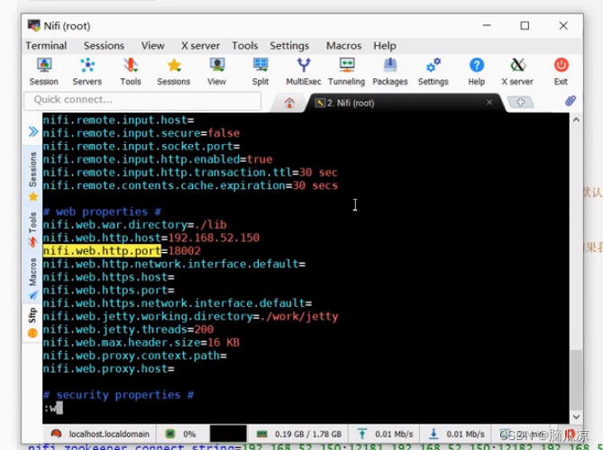Expand the sidebar with double chevron
This screenshot has width=603, height=450.
coord(33,131)
